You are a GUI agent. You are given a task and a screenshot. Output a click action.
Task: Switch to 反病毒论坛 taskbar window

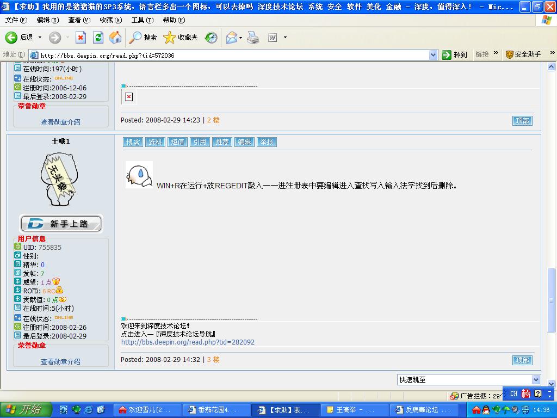424,410
